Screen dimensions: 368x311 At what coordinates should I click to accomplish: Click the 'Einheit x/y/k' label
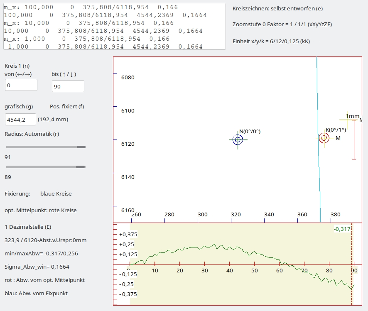click(271, 41)
